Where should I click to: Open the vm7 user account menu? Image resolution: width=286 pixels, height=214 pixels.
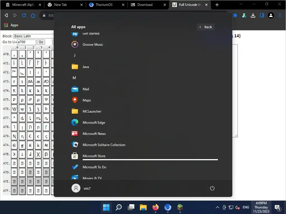[x=81, y=188]
